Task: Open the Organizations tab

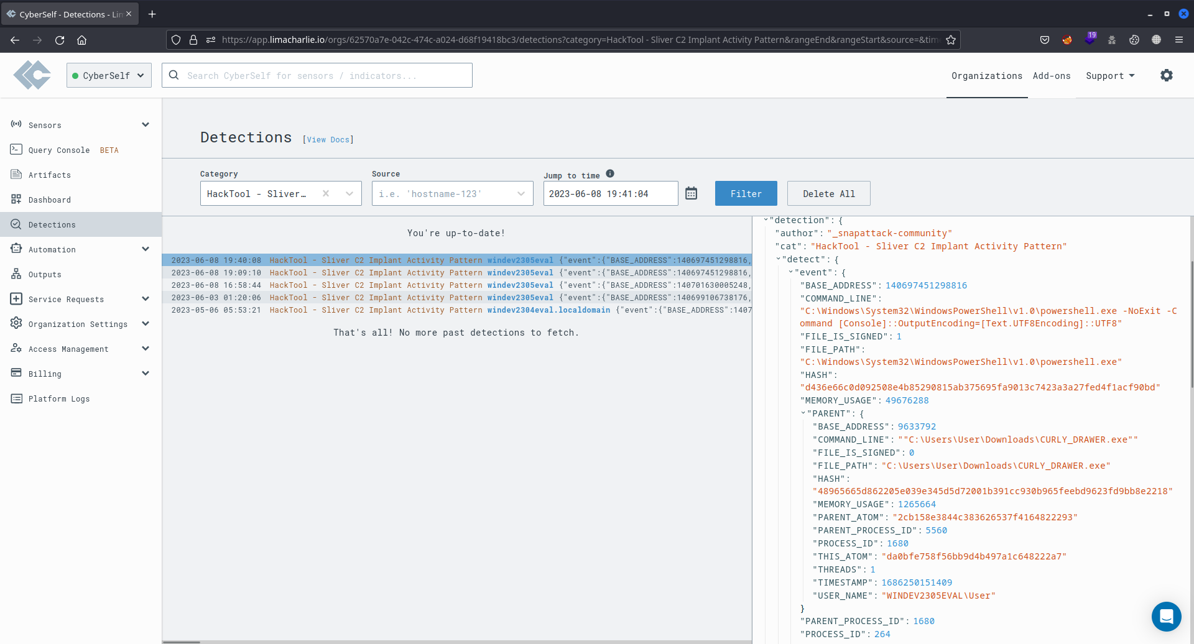Action: (x=987, y=76)
